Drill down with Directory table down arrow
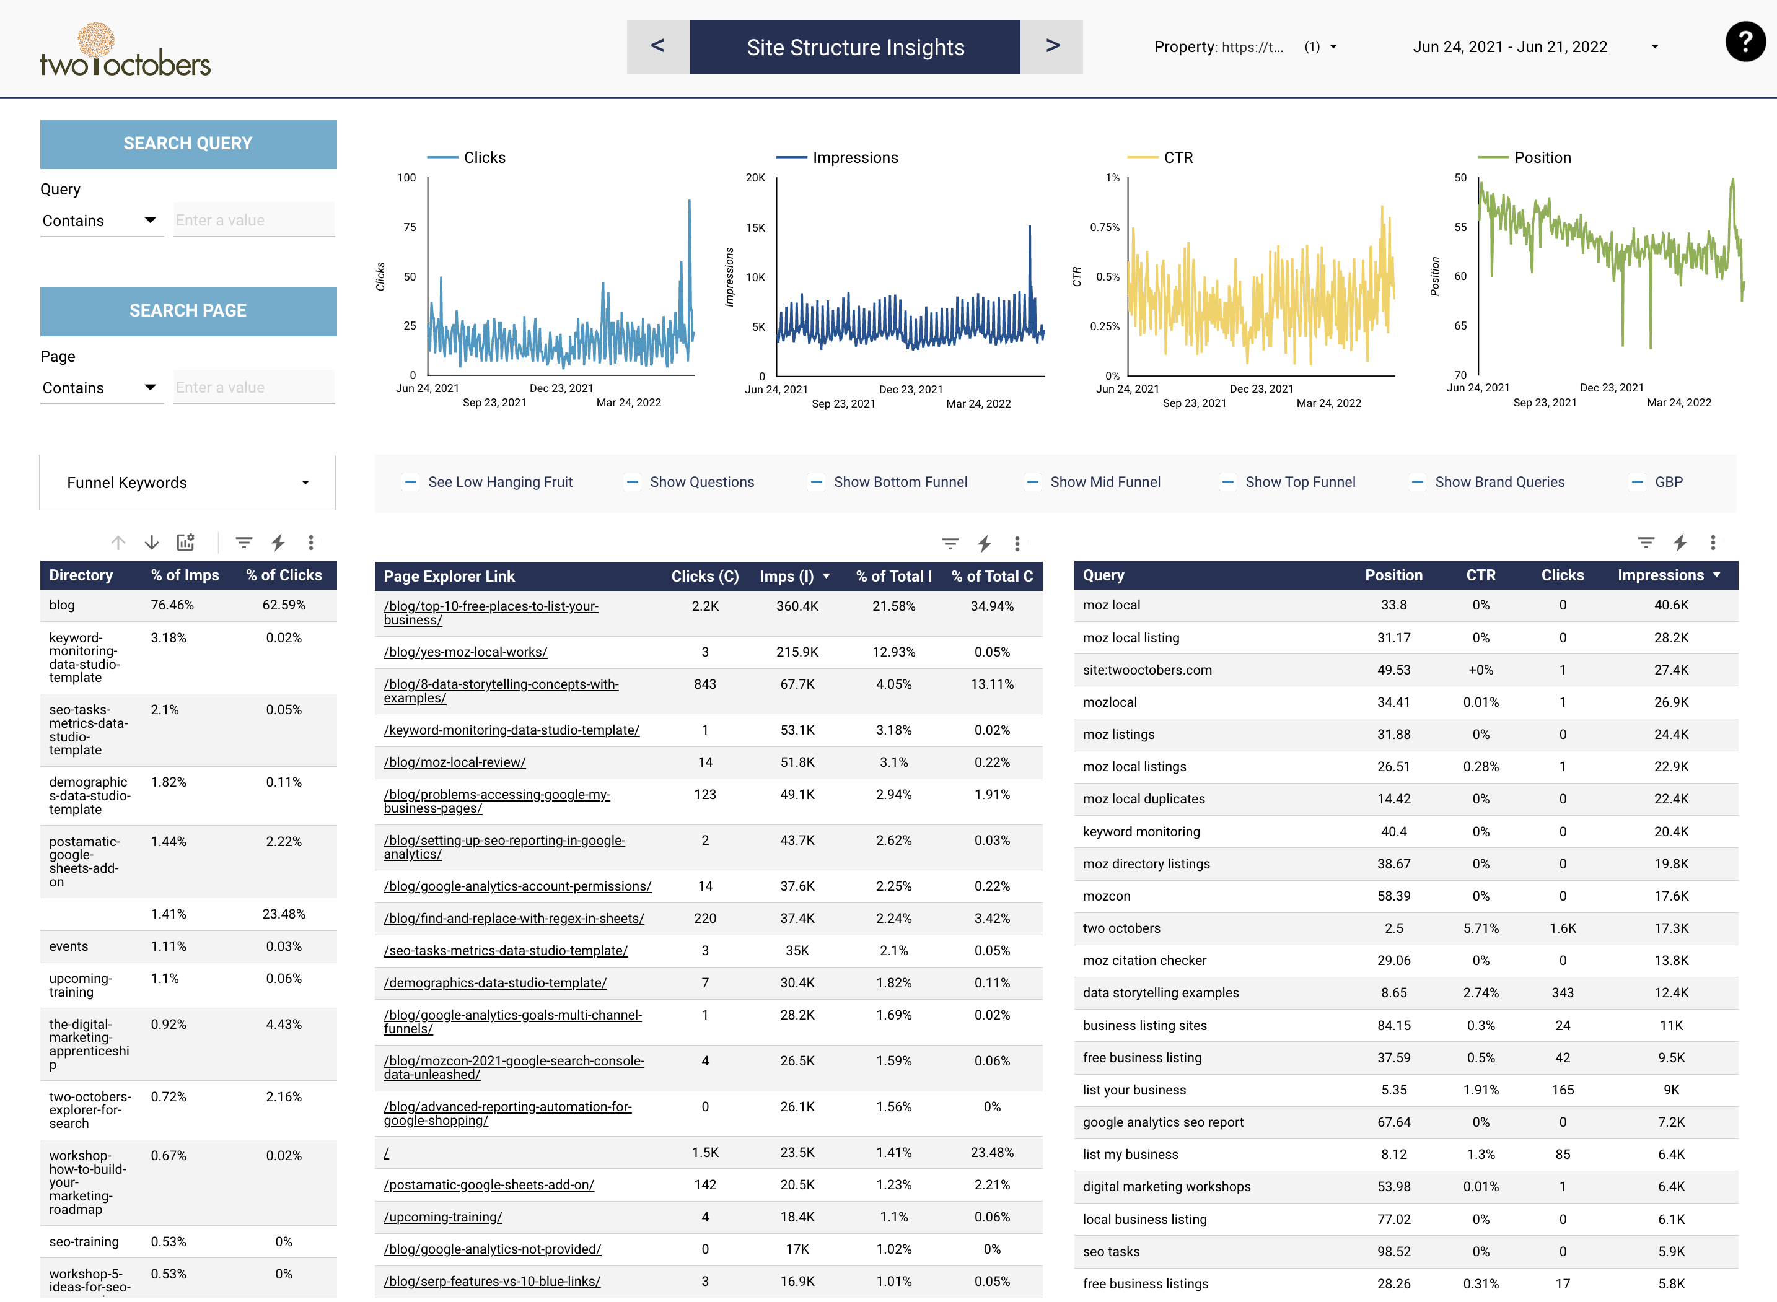The height and width of the screenshot is (1302, 1777). [x=152, y=542]
